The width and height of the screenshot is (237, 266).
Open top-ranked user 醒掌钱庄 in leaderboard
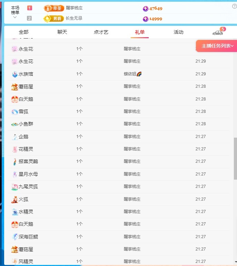[74, 8]
